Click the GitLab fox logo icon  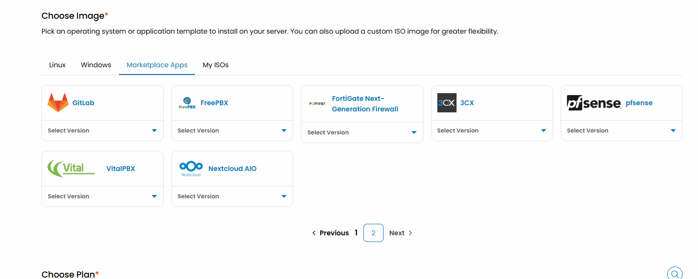pos(58,103)
